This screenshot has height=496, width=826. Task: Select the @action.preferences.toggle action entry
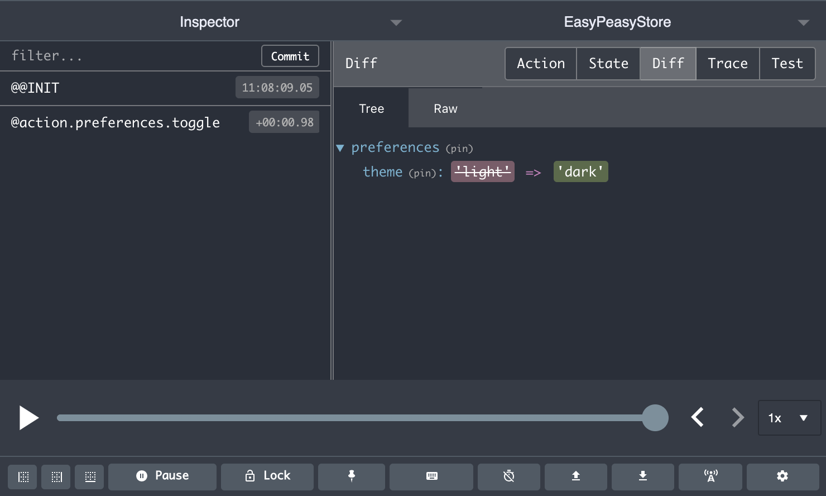pyautogui.click(x=115, y=123)
